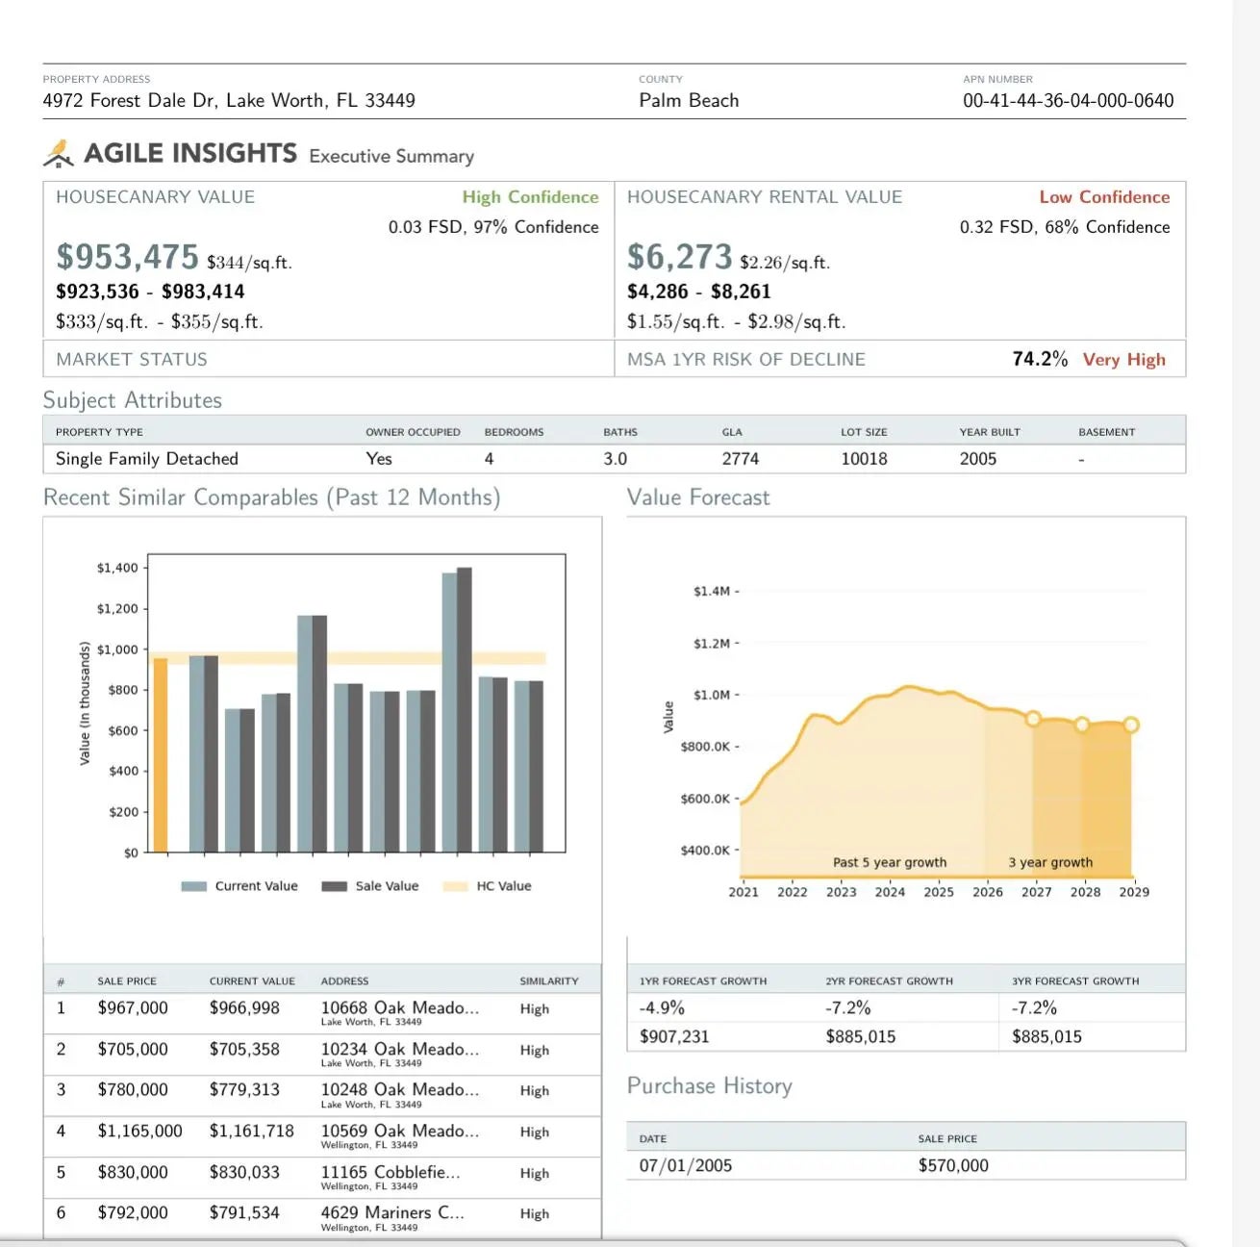This screenshot has width=1260, height=1247.
Task: Open the 10668 Oak Meado... comparable address
Action: [x=399, y=1008]
